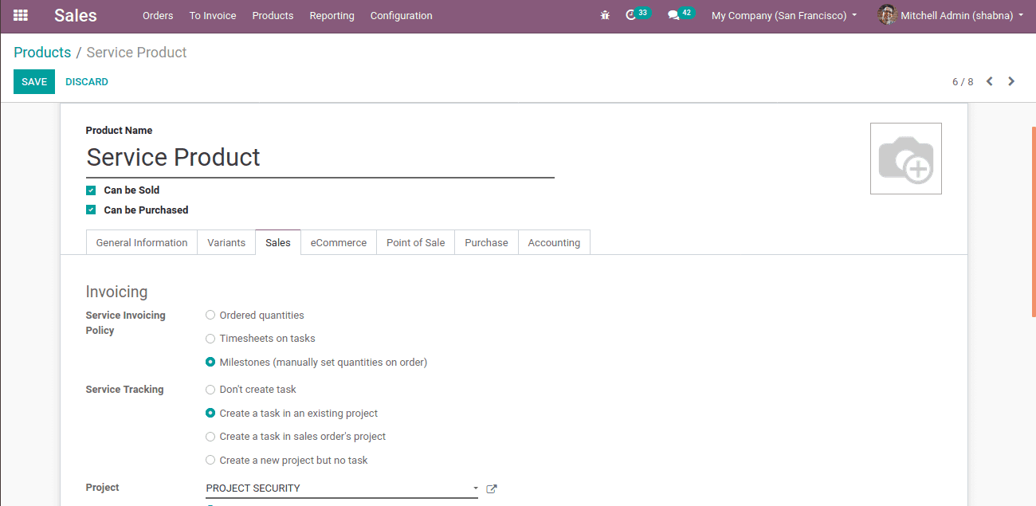
Task: Toggle Can be Sold checkbox
Action: point(91,190)
